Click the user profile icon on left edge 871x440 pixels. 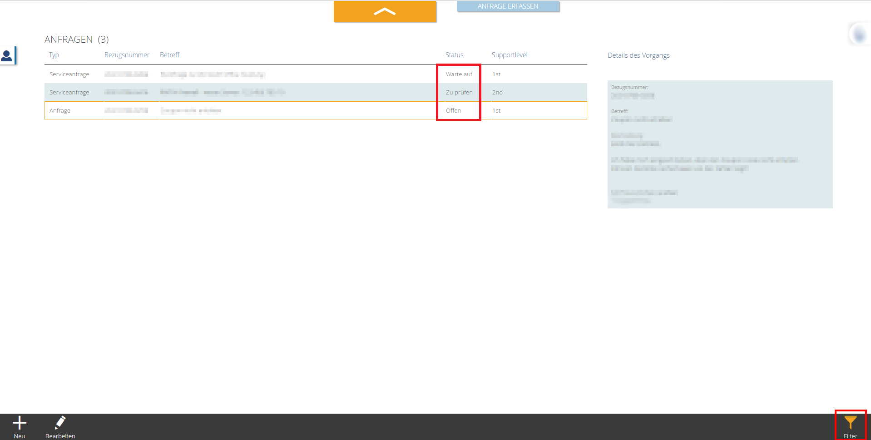pos(7,56)
